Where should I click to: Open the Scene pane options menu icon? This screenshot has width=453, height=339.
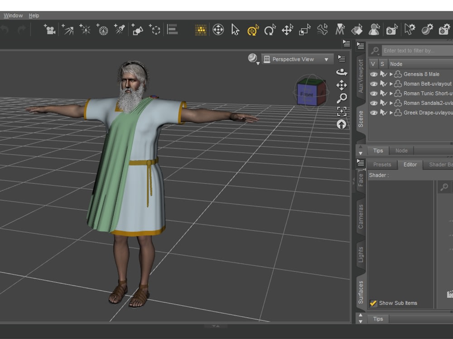click(360, 46)
